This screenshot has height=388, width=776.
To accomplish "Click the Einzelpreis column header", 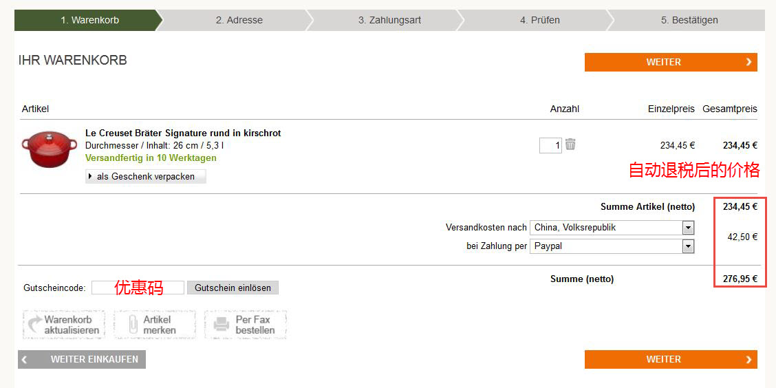I will click(x=671, y=109).
